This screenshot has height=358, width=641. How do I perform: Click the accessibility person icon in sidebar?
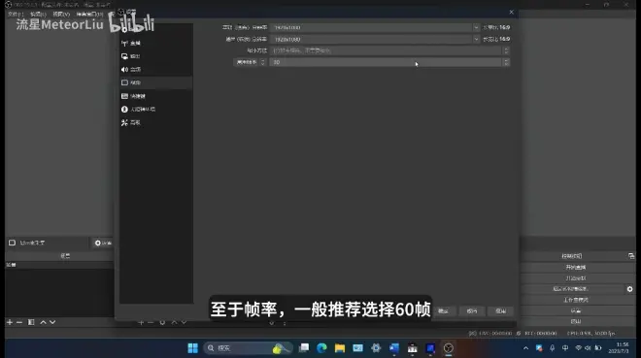pos(124,109)
